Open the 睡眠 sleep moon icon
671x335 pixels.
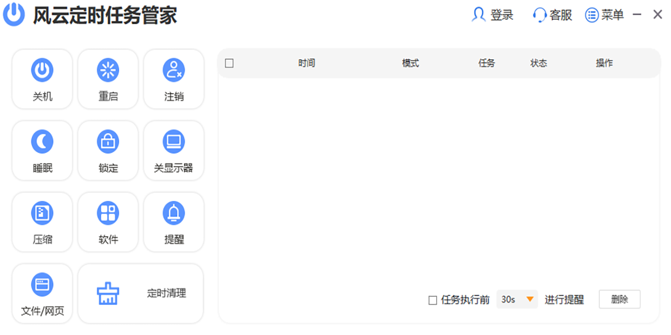click(x=42, y=141)
